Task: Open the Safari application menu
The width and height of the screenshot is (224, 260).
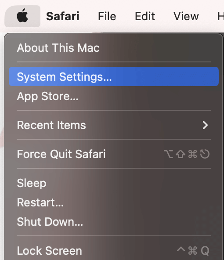Action: click(x=63, y=16)
